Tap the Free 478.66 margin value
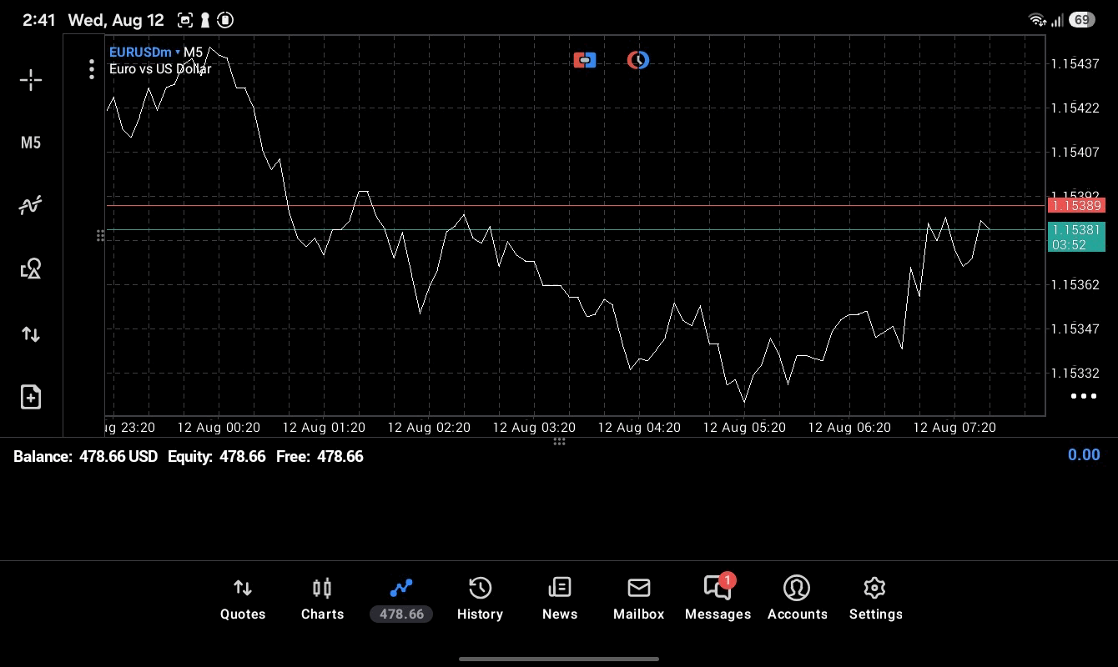Image resolution: width=1118 pixels, height=667 pixels. pyautogui.click(x=320, y=456)
